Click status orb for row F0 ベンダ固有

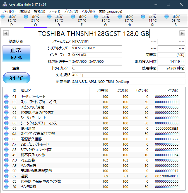(6, 187)
